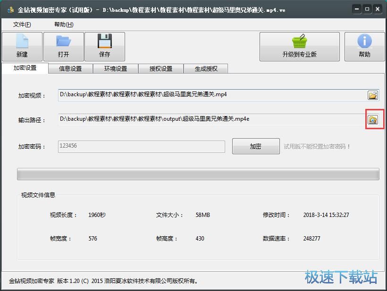Close the application window

tap(378, 9)
